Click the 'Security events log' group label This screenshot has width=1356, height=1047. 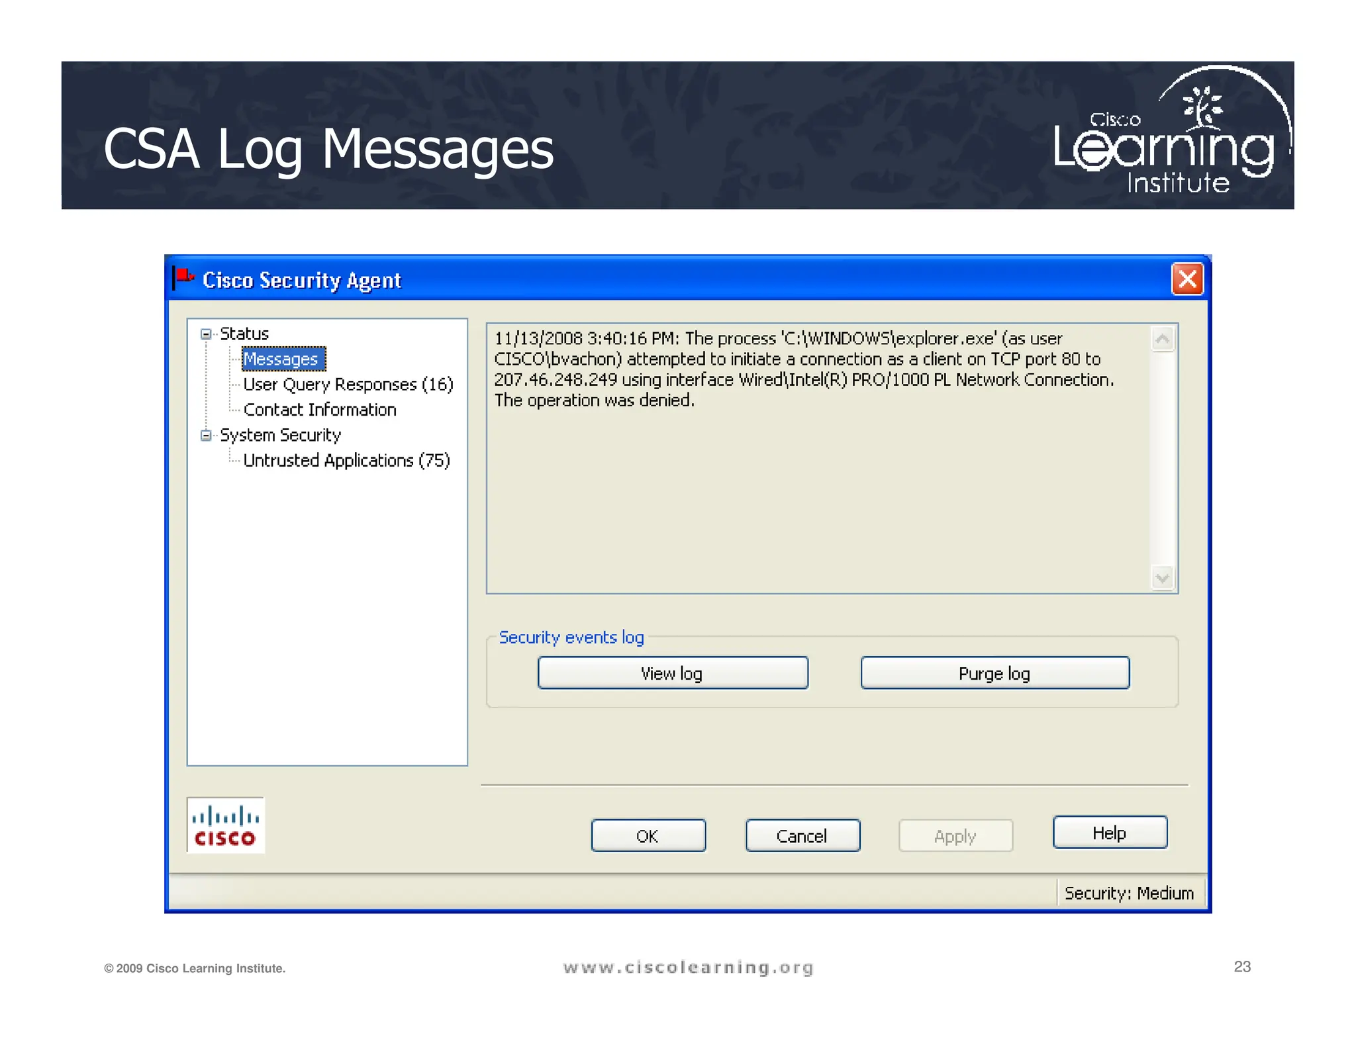(x=571, y=637)
